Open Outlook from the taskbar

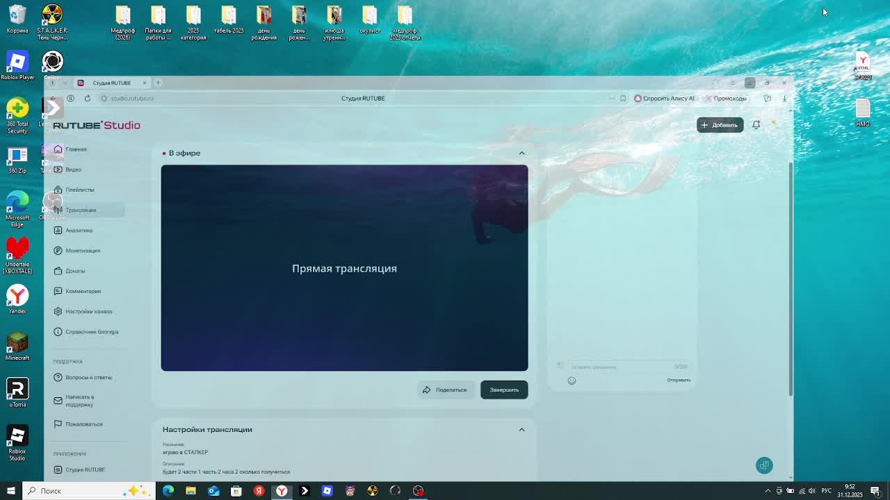coord(213,491)
